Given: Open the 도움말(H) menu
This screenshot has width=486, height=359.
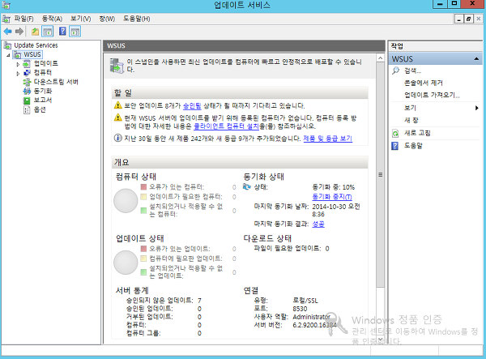Looking at the screenshot, I should [x=137, y=19].
